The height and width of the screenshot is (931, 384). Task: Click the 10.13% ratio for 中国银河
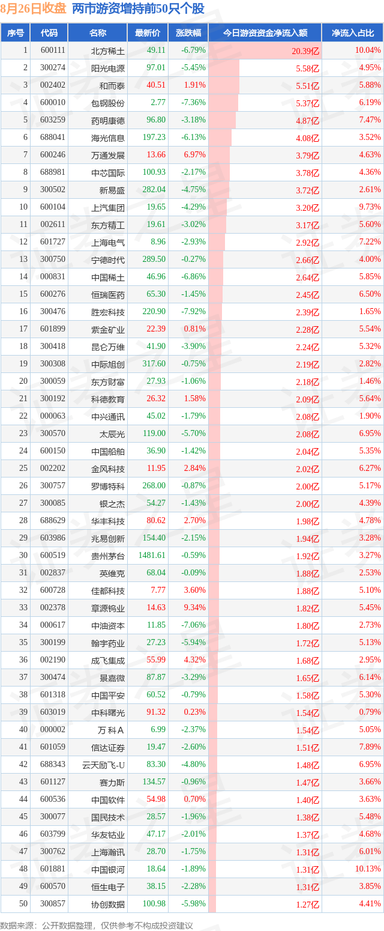[x=368, y=869]
